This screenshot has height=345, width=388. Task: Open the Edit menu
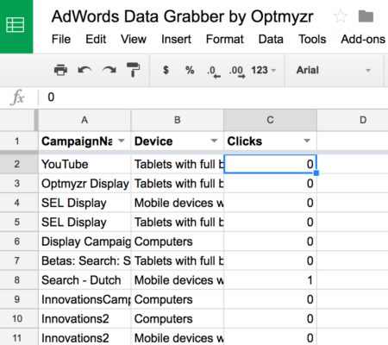point(96,39)
